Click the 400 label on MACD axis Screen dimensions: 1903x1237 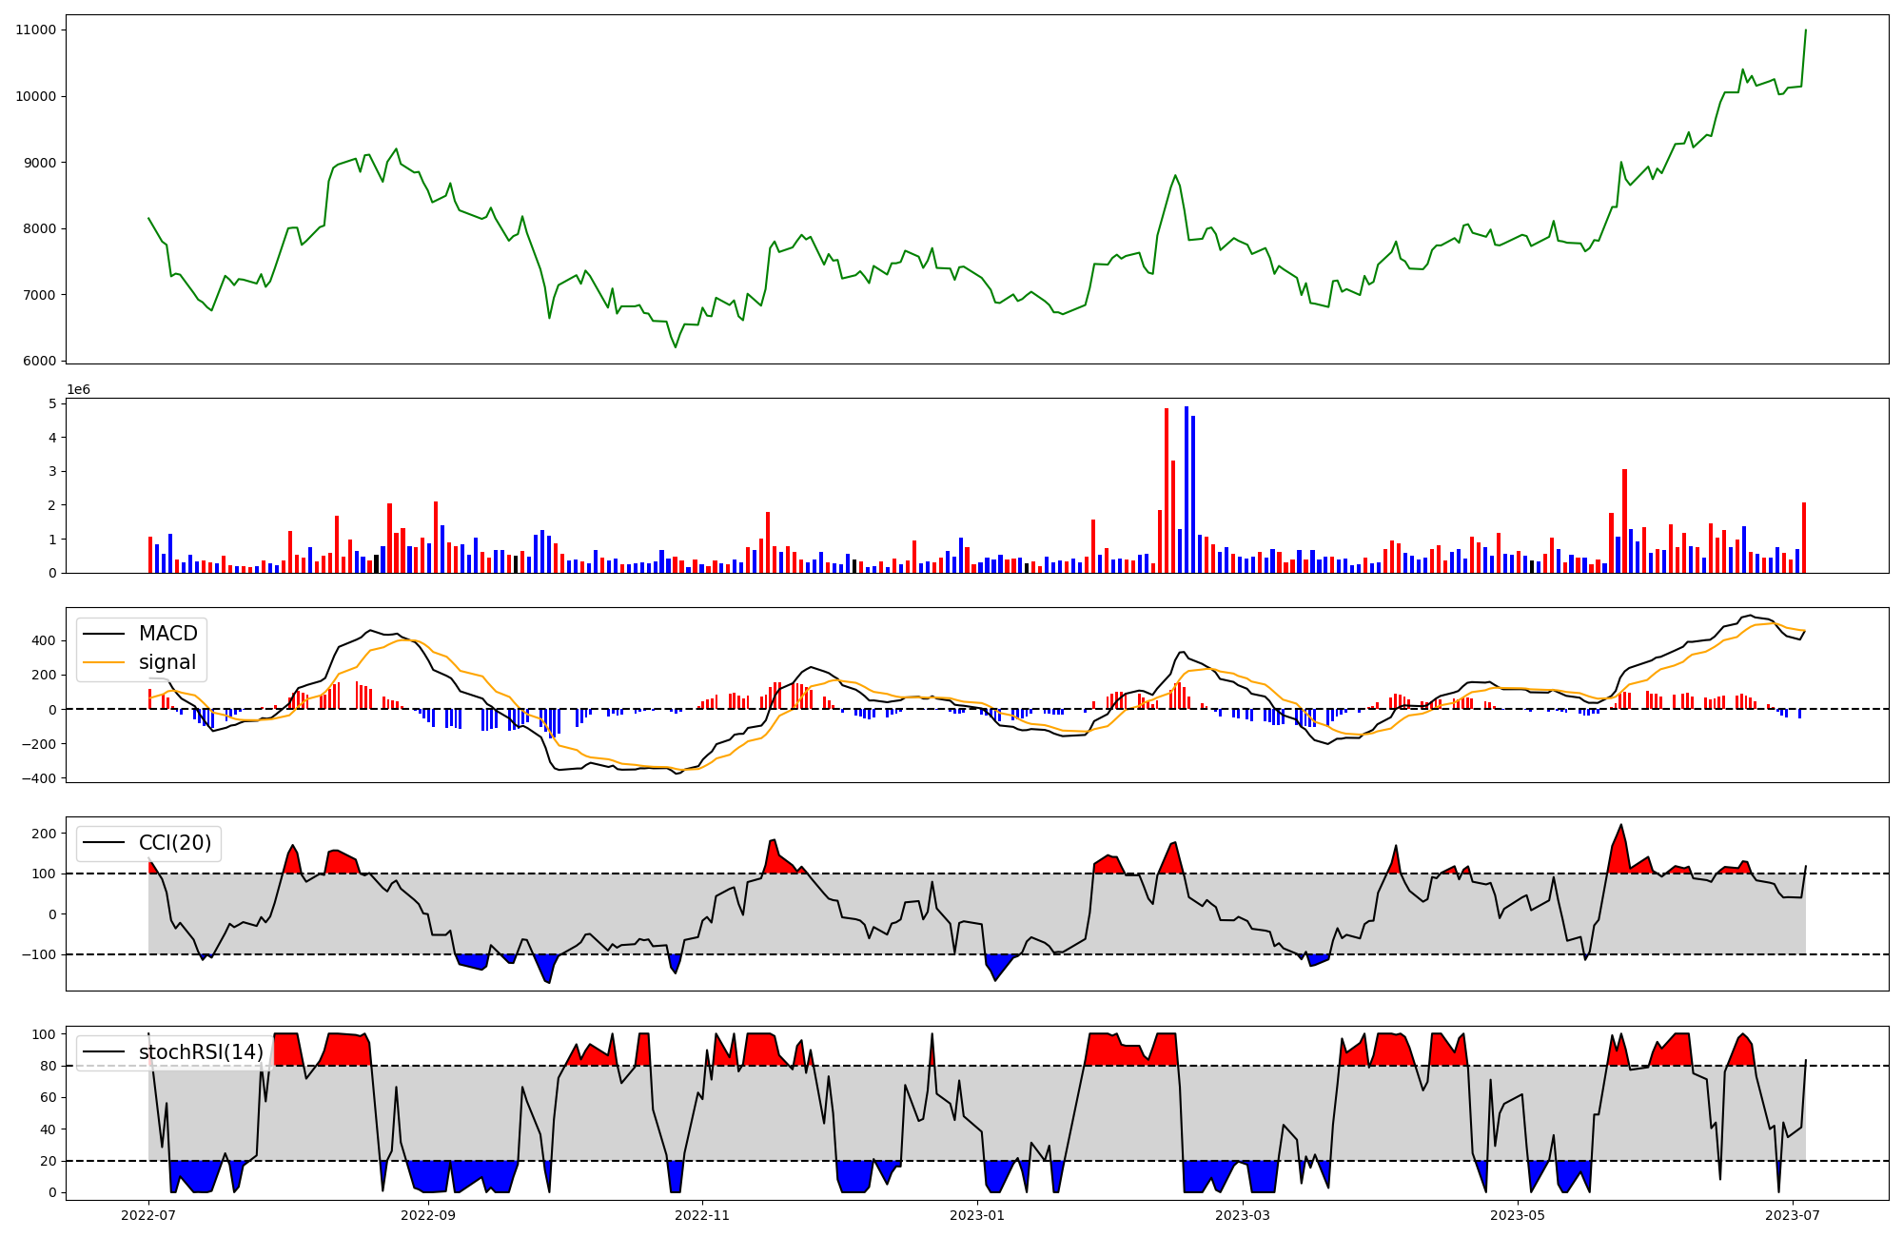(x=44, y=640)
